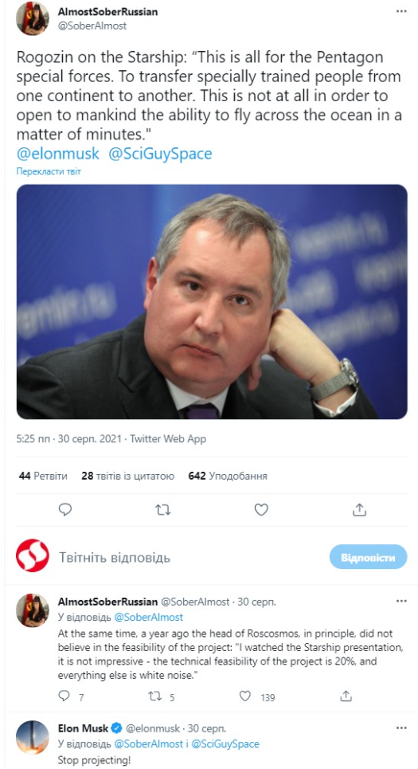Open the @elonmusk mention link

[x=58, y=154]
